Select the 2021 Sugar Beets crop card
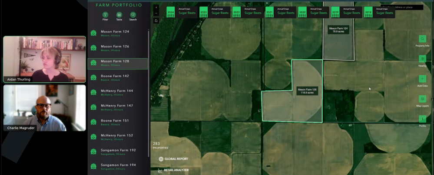The width and height of the screenshot is (434, 175). (281, 13)
